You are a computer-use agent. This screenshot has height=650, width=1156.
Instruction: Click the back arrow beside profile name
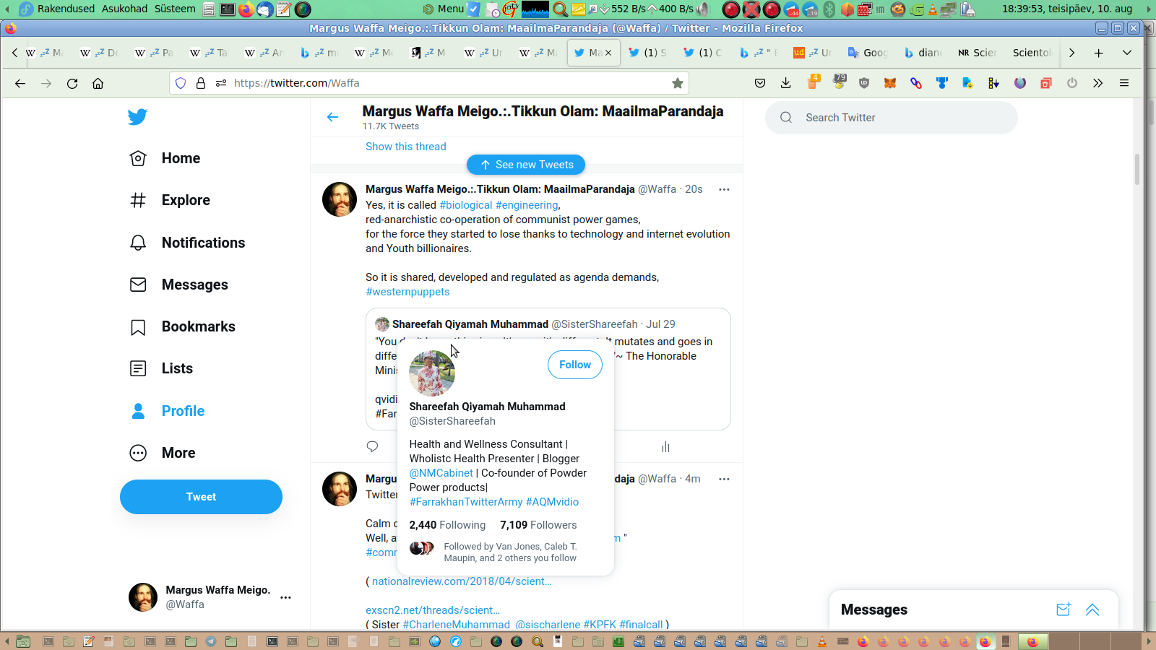pos(332,117)
